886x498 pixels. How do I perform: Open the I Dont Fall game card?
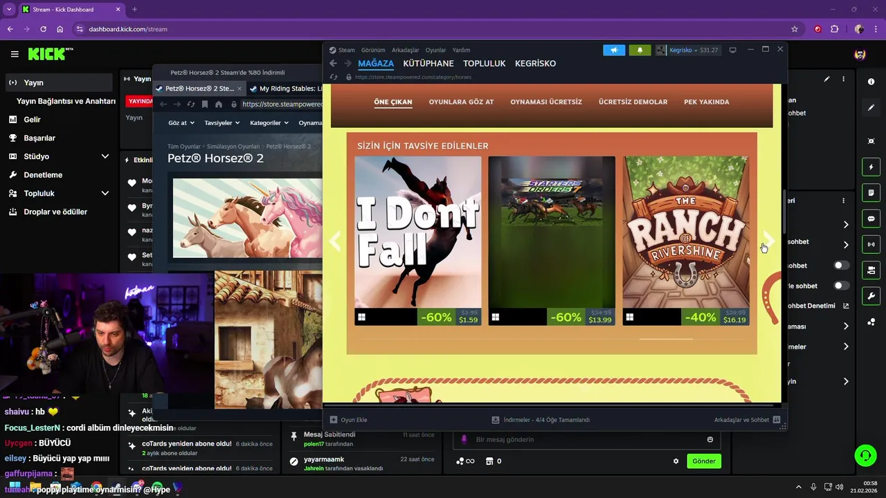click(x=418, y=241)
